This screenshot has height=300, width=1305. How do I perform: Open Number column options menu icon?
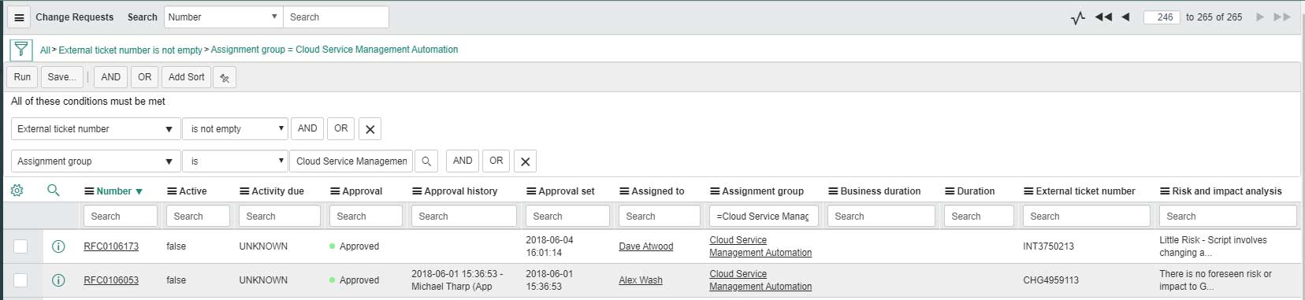89,191
